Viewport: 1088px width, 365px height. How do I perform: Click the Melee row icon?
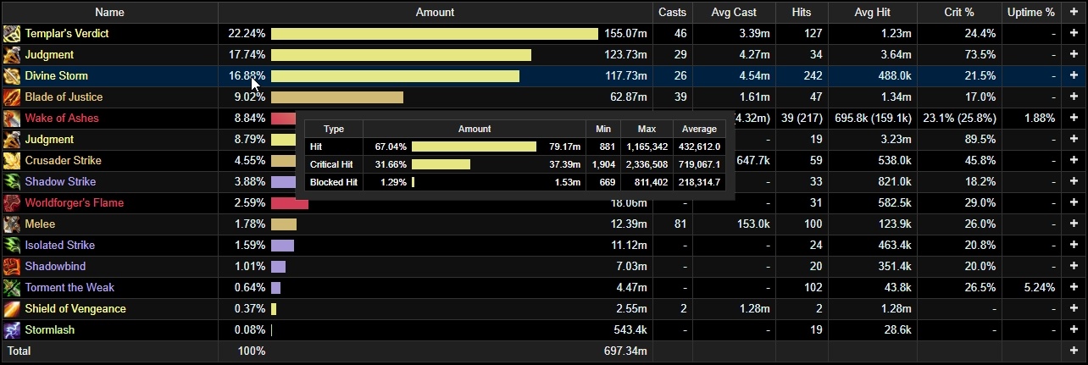12,224
